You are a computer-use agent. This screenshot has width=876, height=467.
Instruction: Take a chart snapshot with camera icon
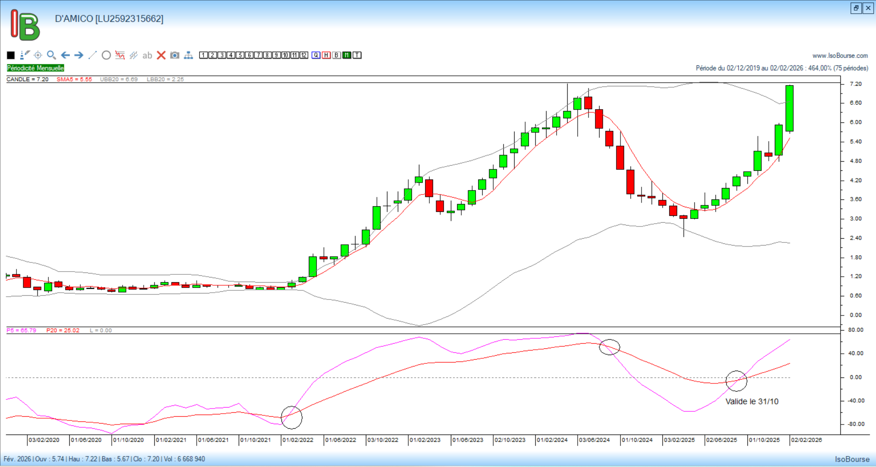click(x=175, y=55)
